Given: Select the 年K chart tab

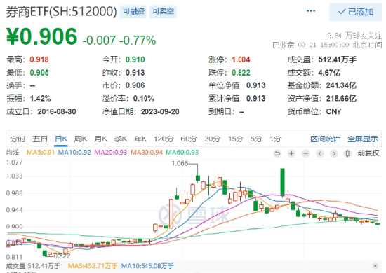Looking at the screenshot, I should pyautogui.click(x=140, y=139).
